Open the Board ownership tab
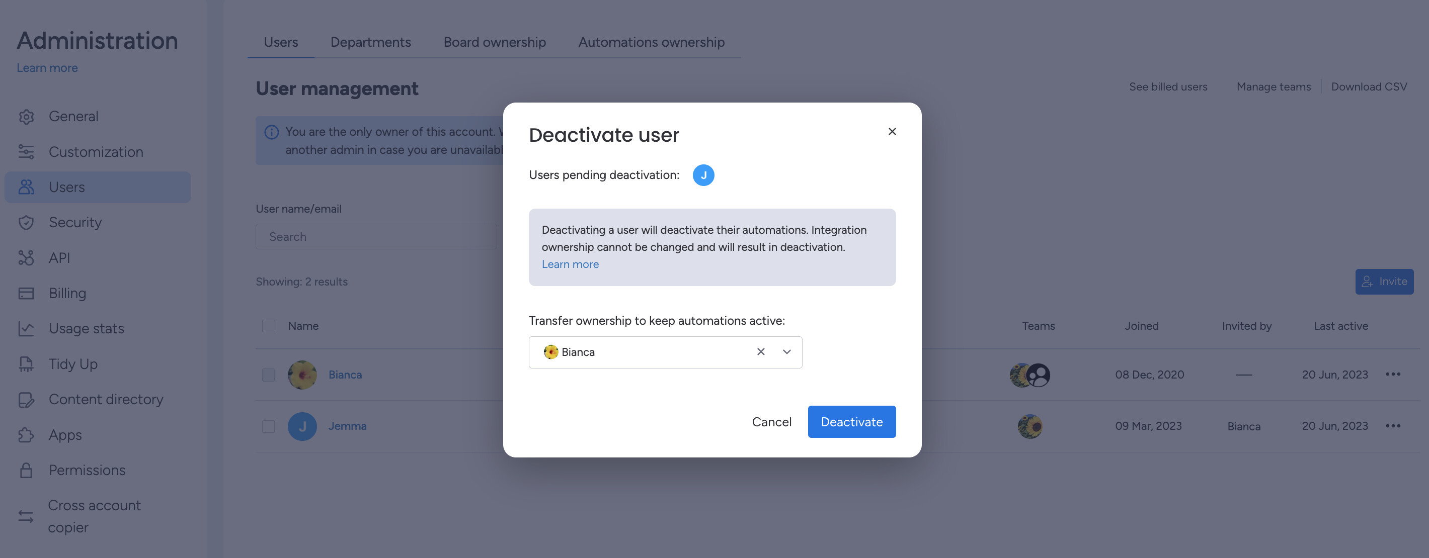1429x558 pixels. [495, 42]
